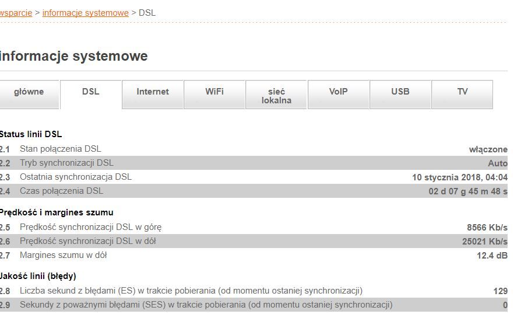Go to the sieć lokalna tab
Image resolution: width=521 pixels, height=335 pixels.
(276, 96)
